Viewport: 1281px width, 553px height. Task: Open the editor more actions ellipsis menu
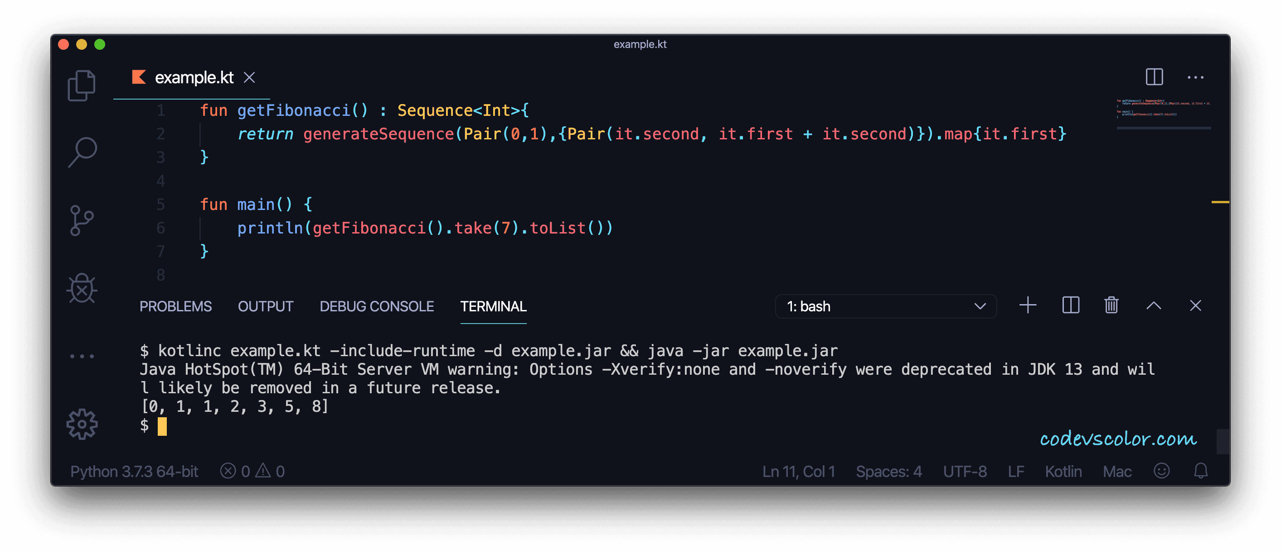tap(1195, 77)
